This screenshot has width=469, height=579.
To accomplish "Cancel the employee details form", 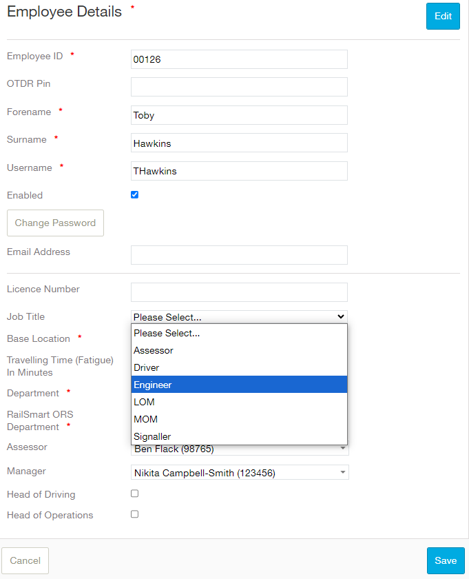I will tap(25, 560).
